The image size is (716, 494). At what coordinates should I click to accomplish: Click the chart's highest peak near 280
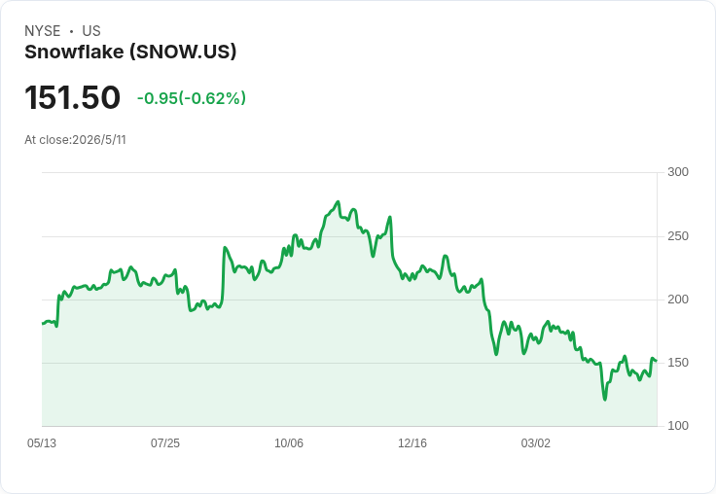coord(338,201)
